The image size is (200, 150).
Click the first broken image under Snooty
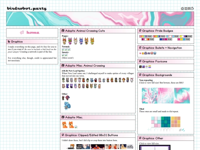(x=63, y=55)
